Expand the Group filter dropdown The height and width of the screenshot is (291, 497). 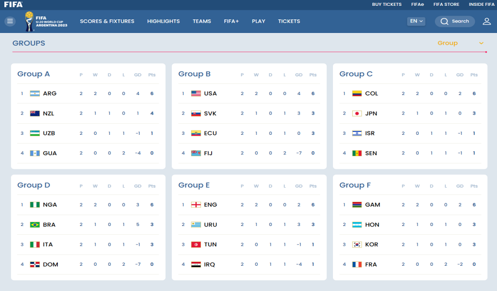point(460,43)
